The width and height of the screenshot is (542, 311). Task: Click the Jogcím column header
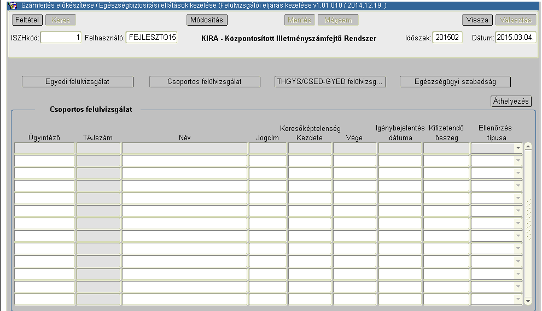(267, 137)
